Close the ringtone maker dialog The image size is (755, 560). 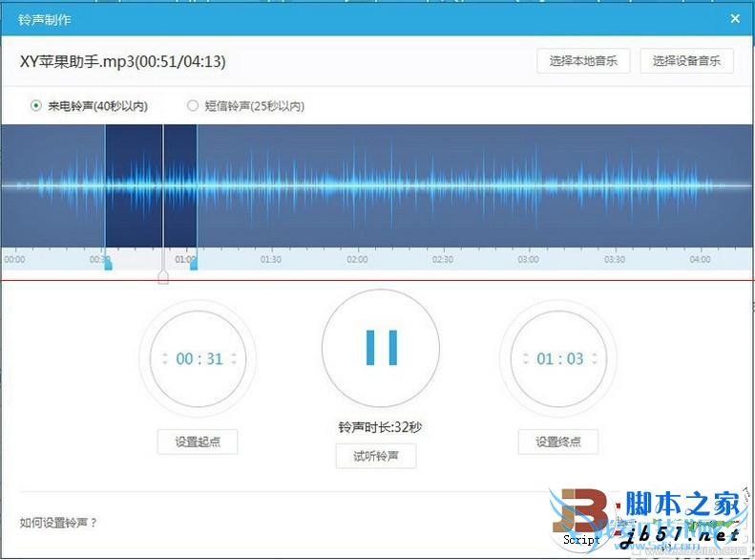pos(735,19)
